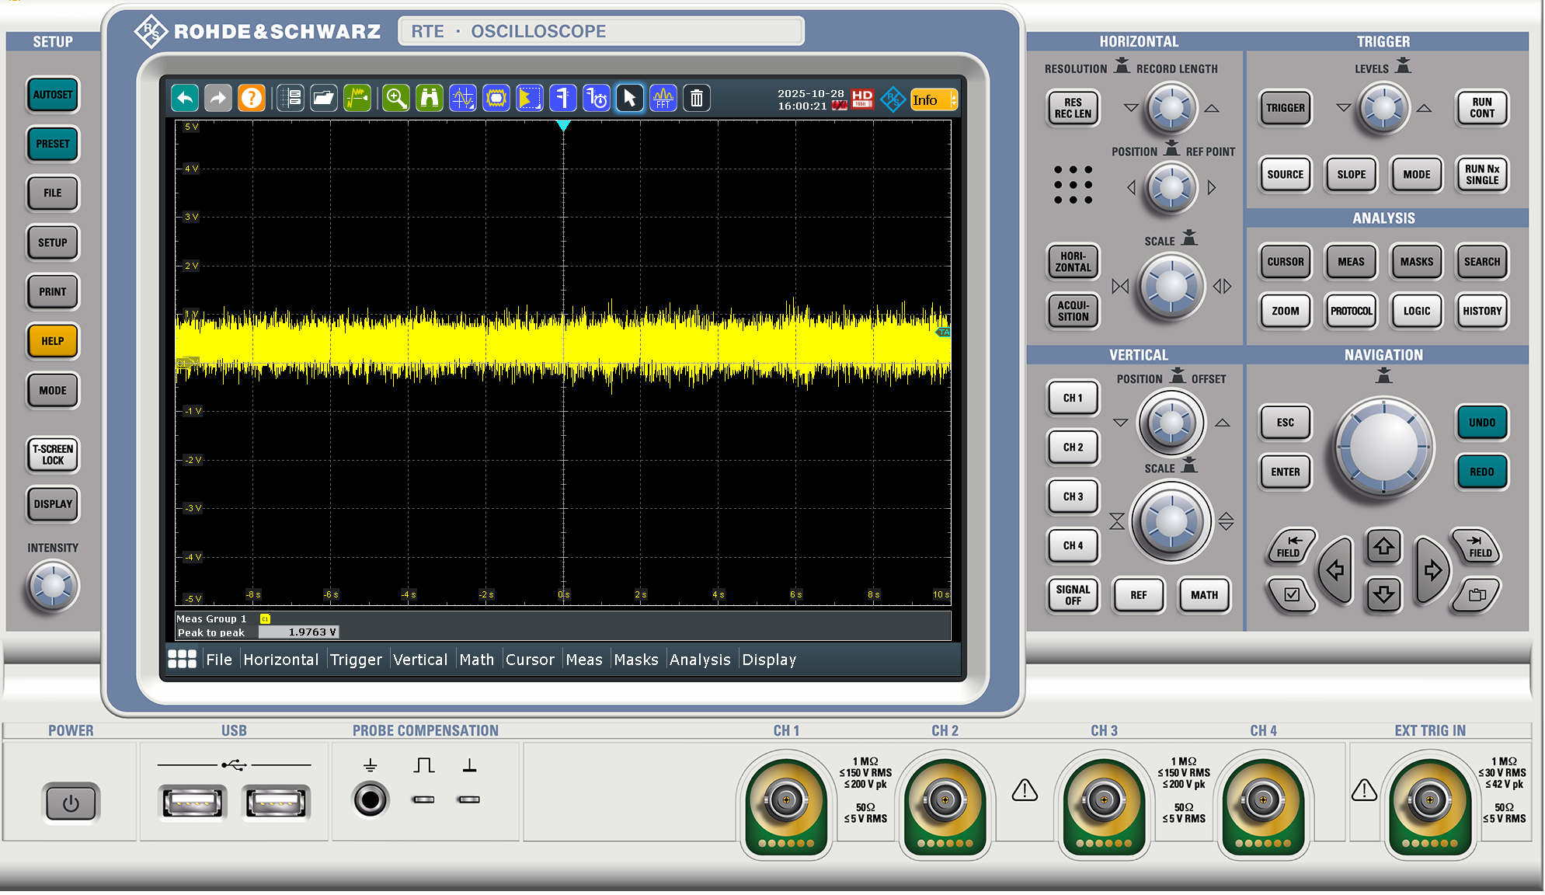Click the FFT toolbar icon
The image size is (1545, 895).
click(663, 99)
